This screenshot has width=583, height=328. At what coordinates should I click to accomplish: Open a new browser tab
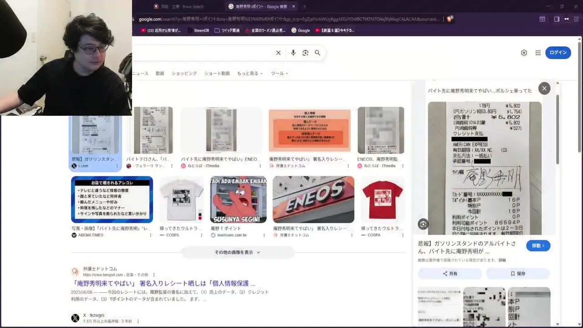coord(304,6)
